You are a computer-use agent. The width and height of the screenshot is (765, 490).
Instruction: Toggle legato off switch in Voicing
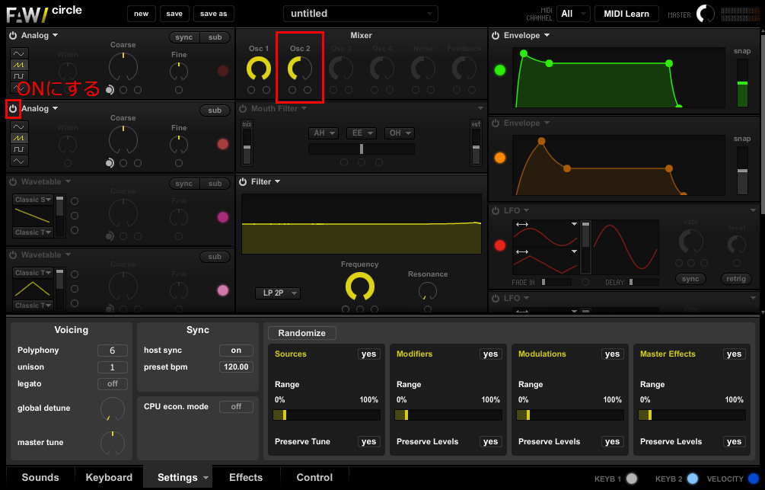coord(112,384)
